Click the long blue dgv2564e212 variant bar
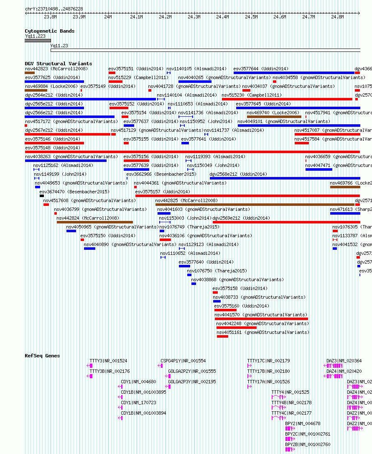This screenshot has width=372, height=454. pyautogui.click(x=90, y=99)
